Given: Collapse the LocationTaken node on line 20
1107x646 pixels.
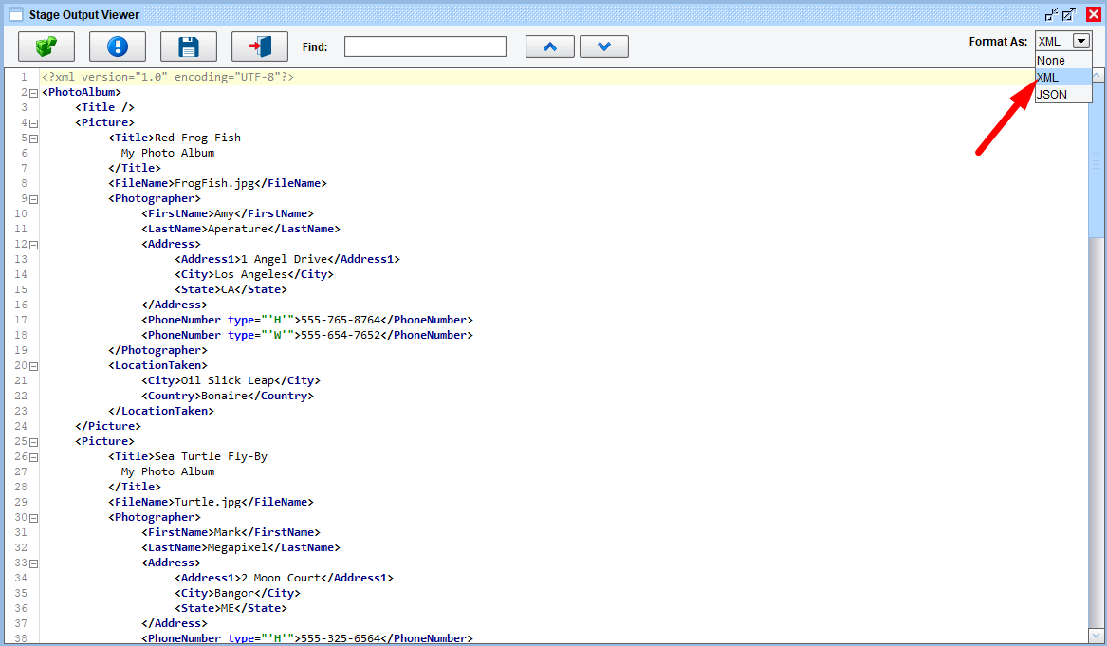Looking at the screenshot, I should [x=33, y=366].
